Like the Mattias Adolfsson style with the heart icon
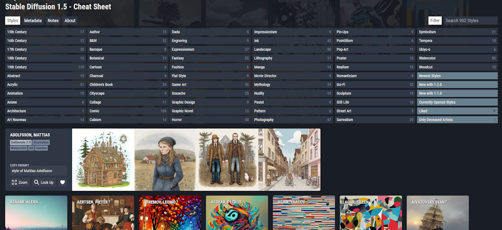This screenshot has height=230, width=502. pyautogui.click(x=63, y=182)
